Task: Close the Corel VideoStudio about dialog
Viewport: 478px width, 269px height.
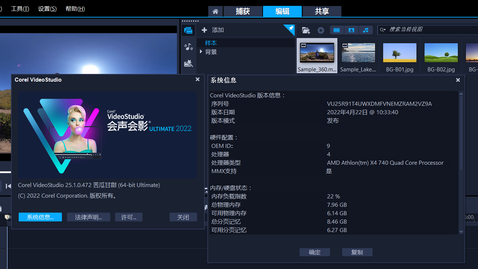Action: pyautogui.click(x=198, y=79)
